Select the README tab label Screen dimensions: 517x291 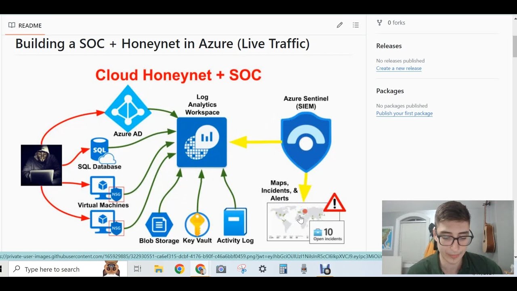point(30,25)
